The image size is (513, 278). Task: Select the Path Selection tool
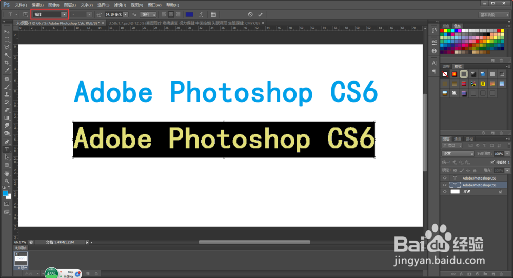tap(7, 157)
